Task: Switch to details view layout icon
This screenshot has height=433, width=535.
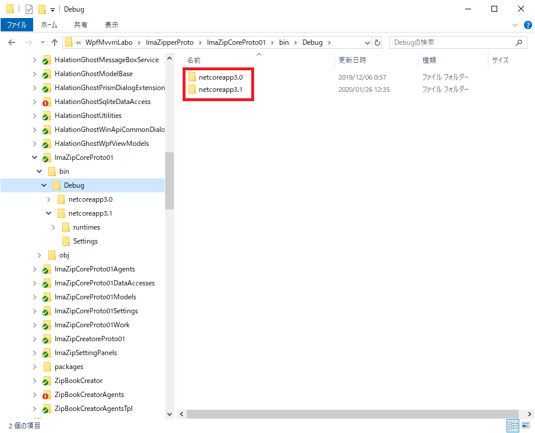Action: point(513,425)
